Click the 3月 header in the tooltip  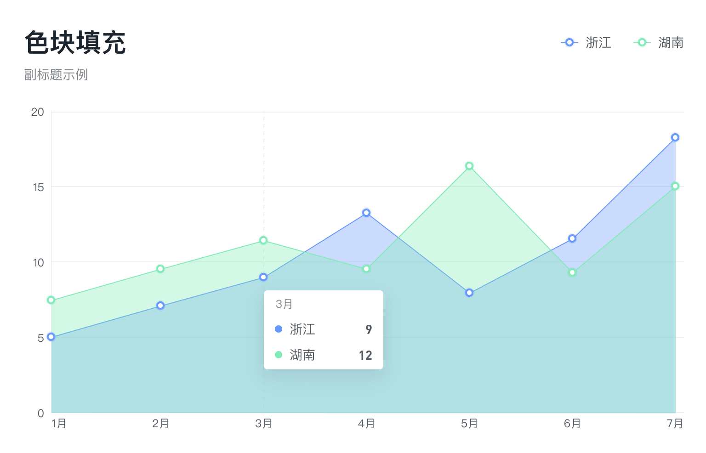[284, 304]
